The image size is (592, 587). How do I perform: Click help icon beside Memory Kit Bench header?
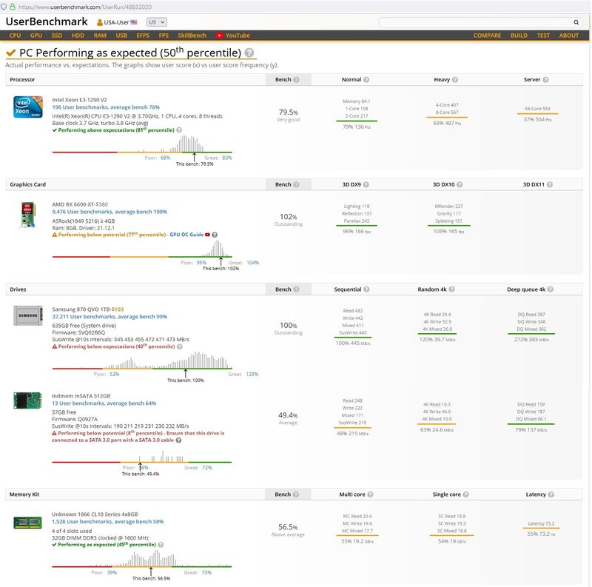(x=296, y=494)
